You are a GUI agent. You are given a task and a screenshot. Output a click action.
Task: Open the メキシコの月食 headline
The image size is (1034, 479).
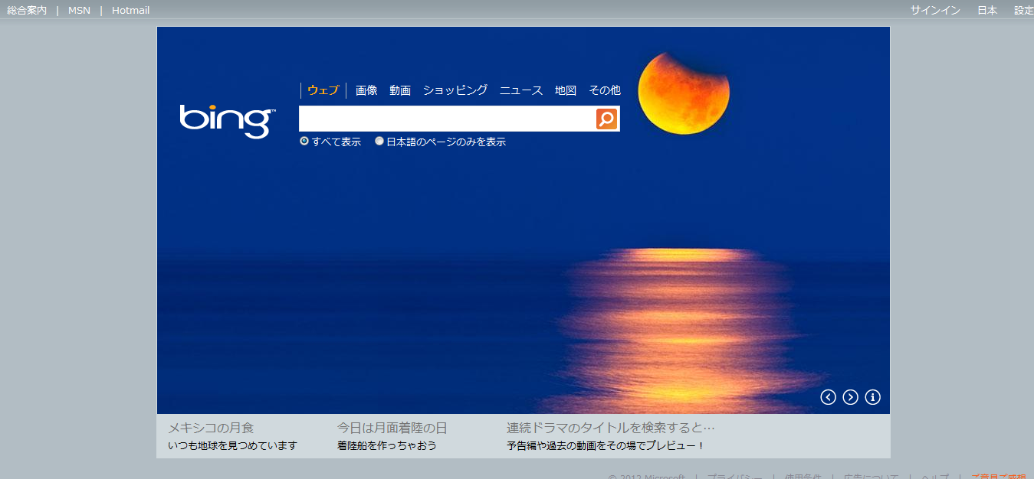point(211,428)
